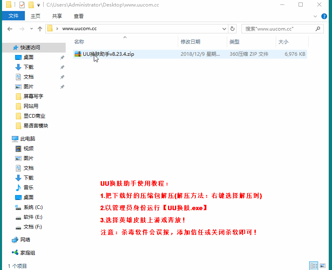Unpin icon next to quick access 桌面
332x270 pixels.
coord(62,57)
